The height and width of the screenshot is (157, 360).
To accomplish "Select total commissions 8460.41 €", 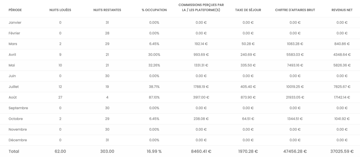I will (x=201, y=151).
